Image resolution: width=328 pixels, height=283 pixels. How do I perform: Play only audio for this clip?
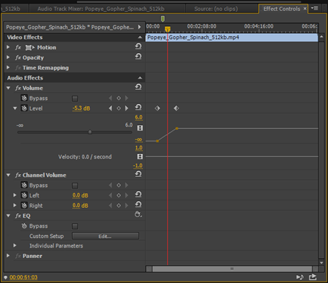pyautogui.click(x=300, y=277)
